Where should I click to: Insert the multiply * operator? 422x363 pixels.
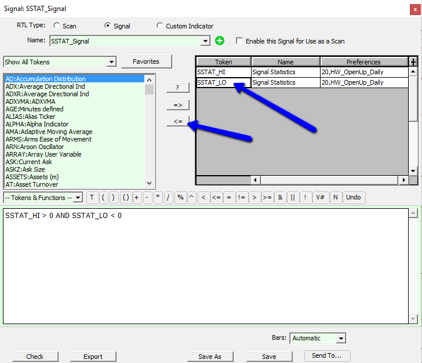158,197
